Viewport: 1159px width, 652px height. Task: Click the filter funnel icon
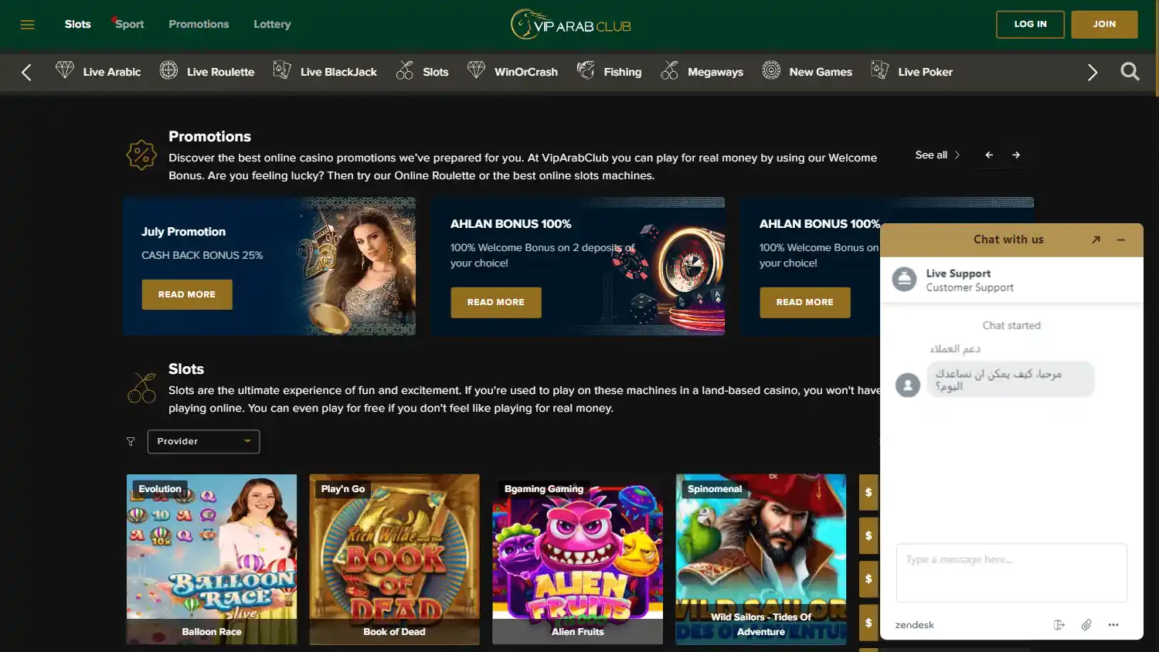[131, 442]
